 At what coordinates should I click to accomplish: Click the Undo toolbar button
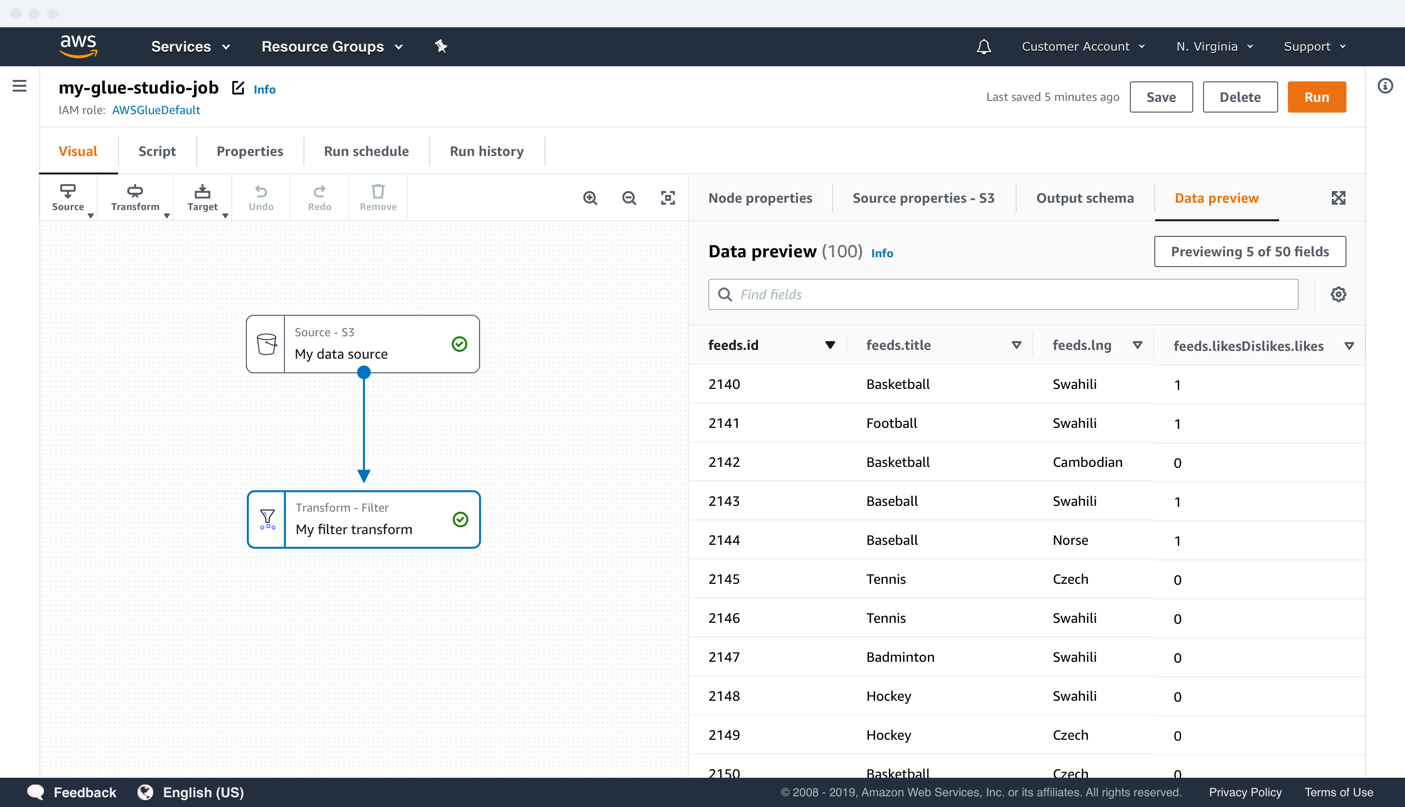[x=261, y=198]
